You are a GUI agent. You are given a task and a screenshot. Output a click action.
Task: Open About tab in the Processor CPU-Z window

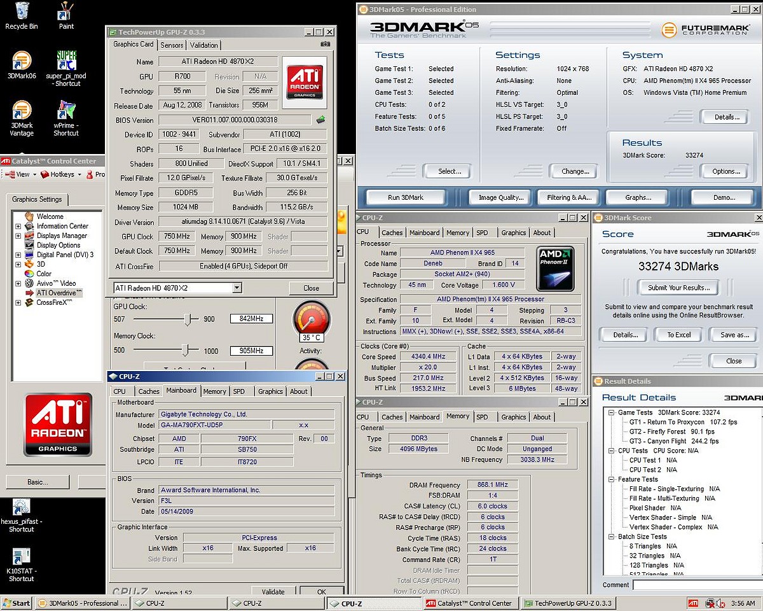(542, 233)
